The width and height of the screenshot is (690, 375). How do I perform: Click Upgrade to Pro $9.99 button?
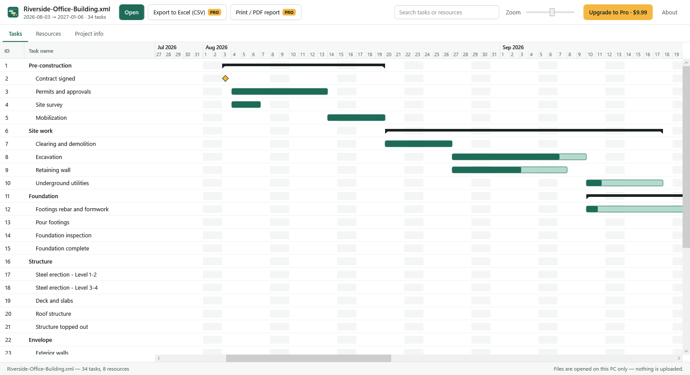tap(618, 12)
